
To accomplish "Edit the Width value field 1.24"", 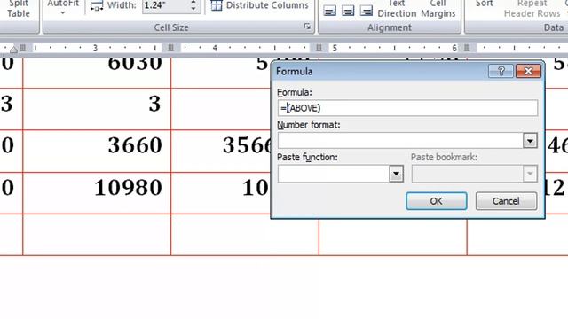I will [165, 6].
